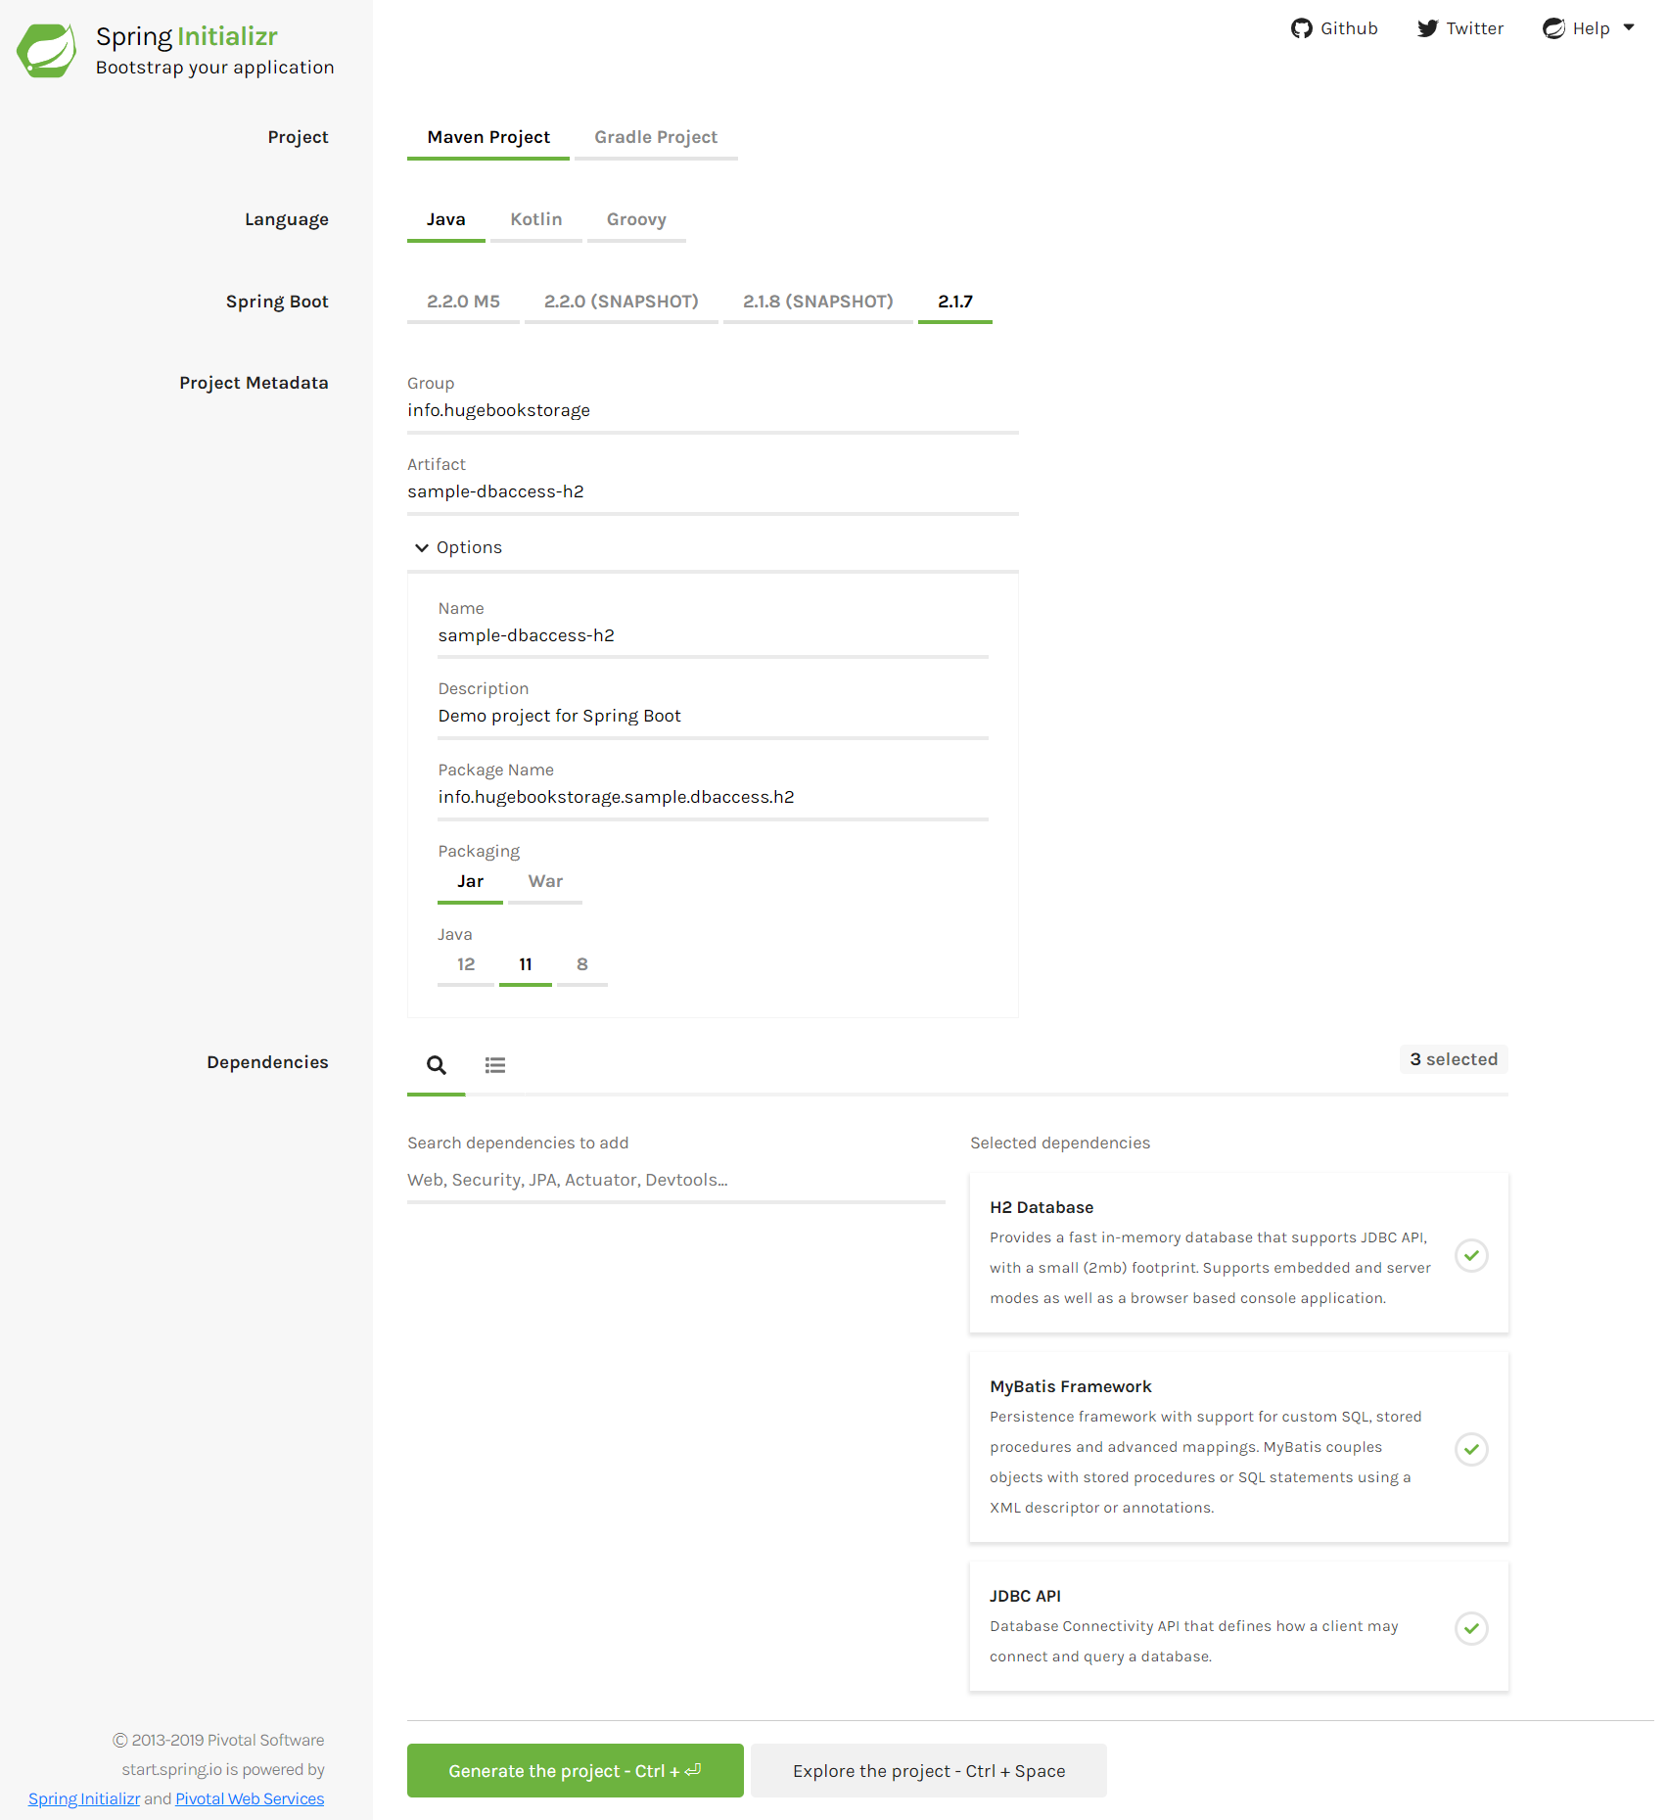This screenshot has width=1667, height=1820.
Task: Choose Kotlin as the language
Action: point(536,220)
